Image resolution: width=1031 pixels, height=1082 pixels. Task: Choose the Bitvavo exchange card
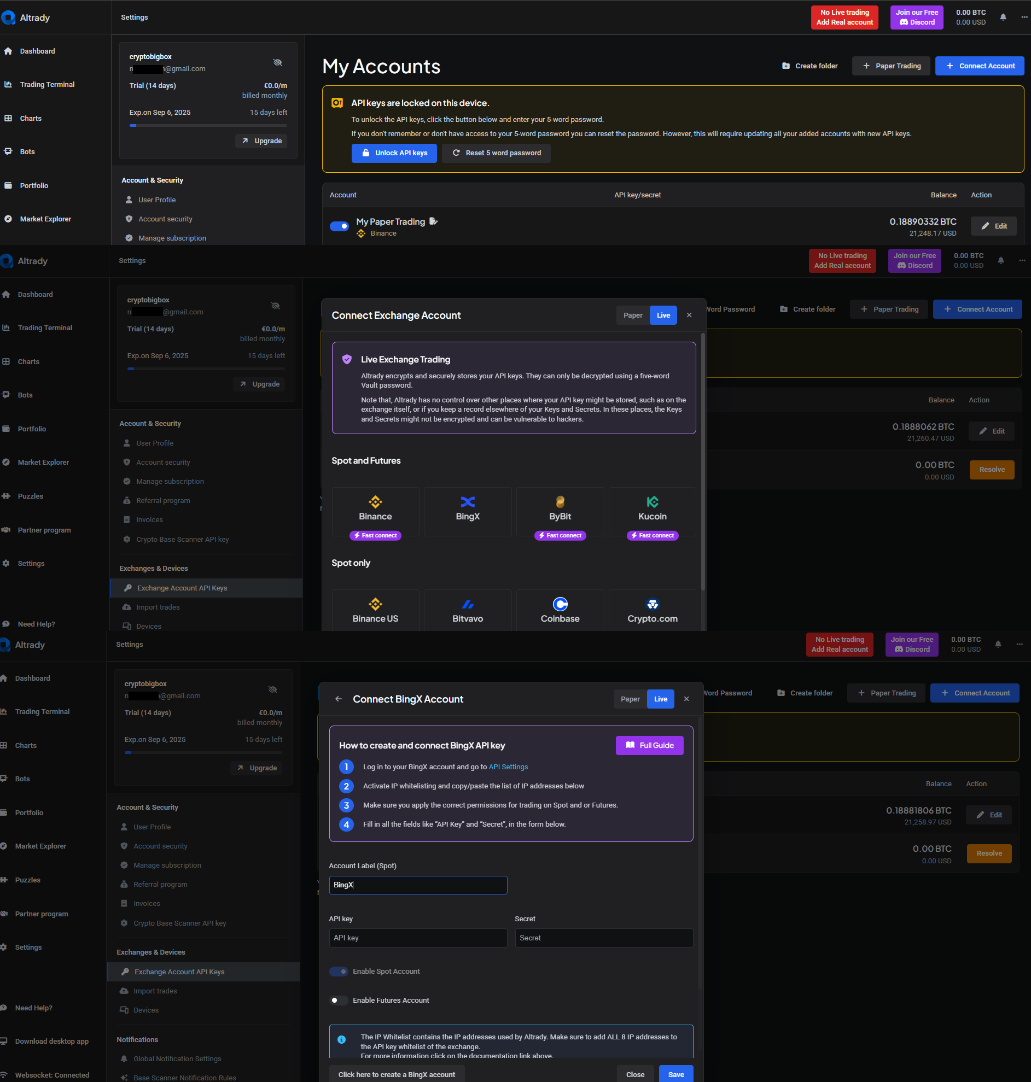468,610
